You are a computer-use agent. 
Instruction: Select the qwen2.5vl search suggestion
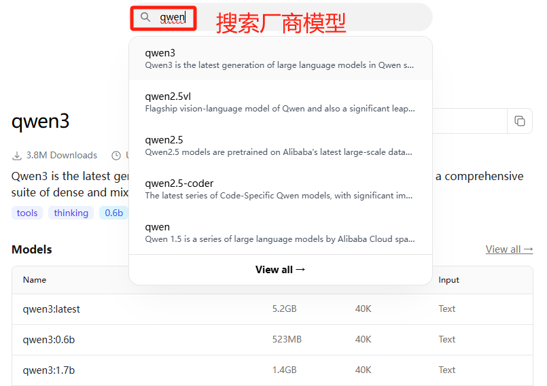(x=281, y=102)
